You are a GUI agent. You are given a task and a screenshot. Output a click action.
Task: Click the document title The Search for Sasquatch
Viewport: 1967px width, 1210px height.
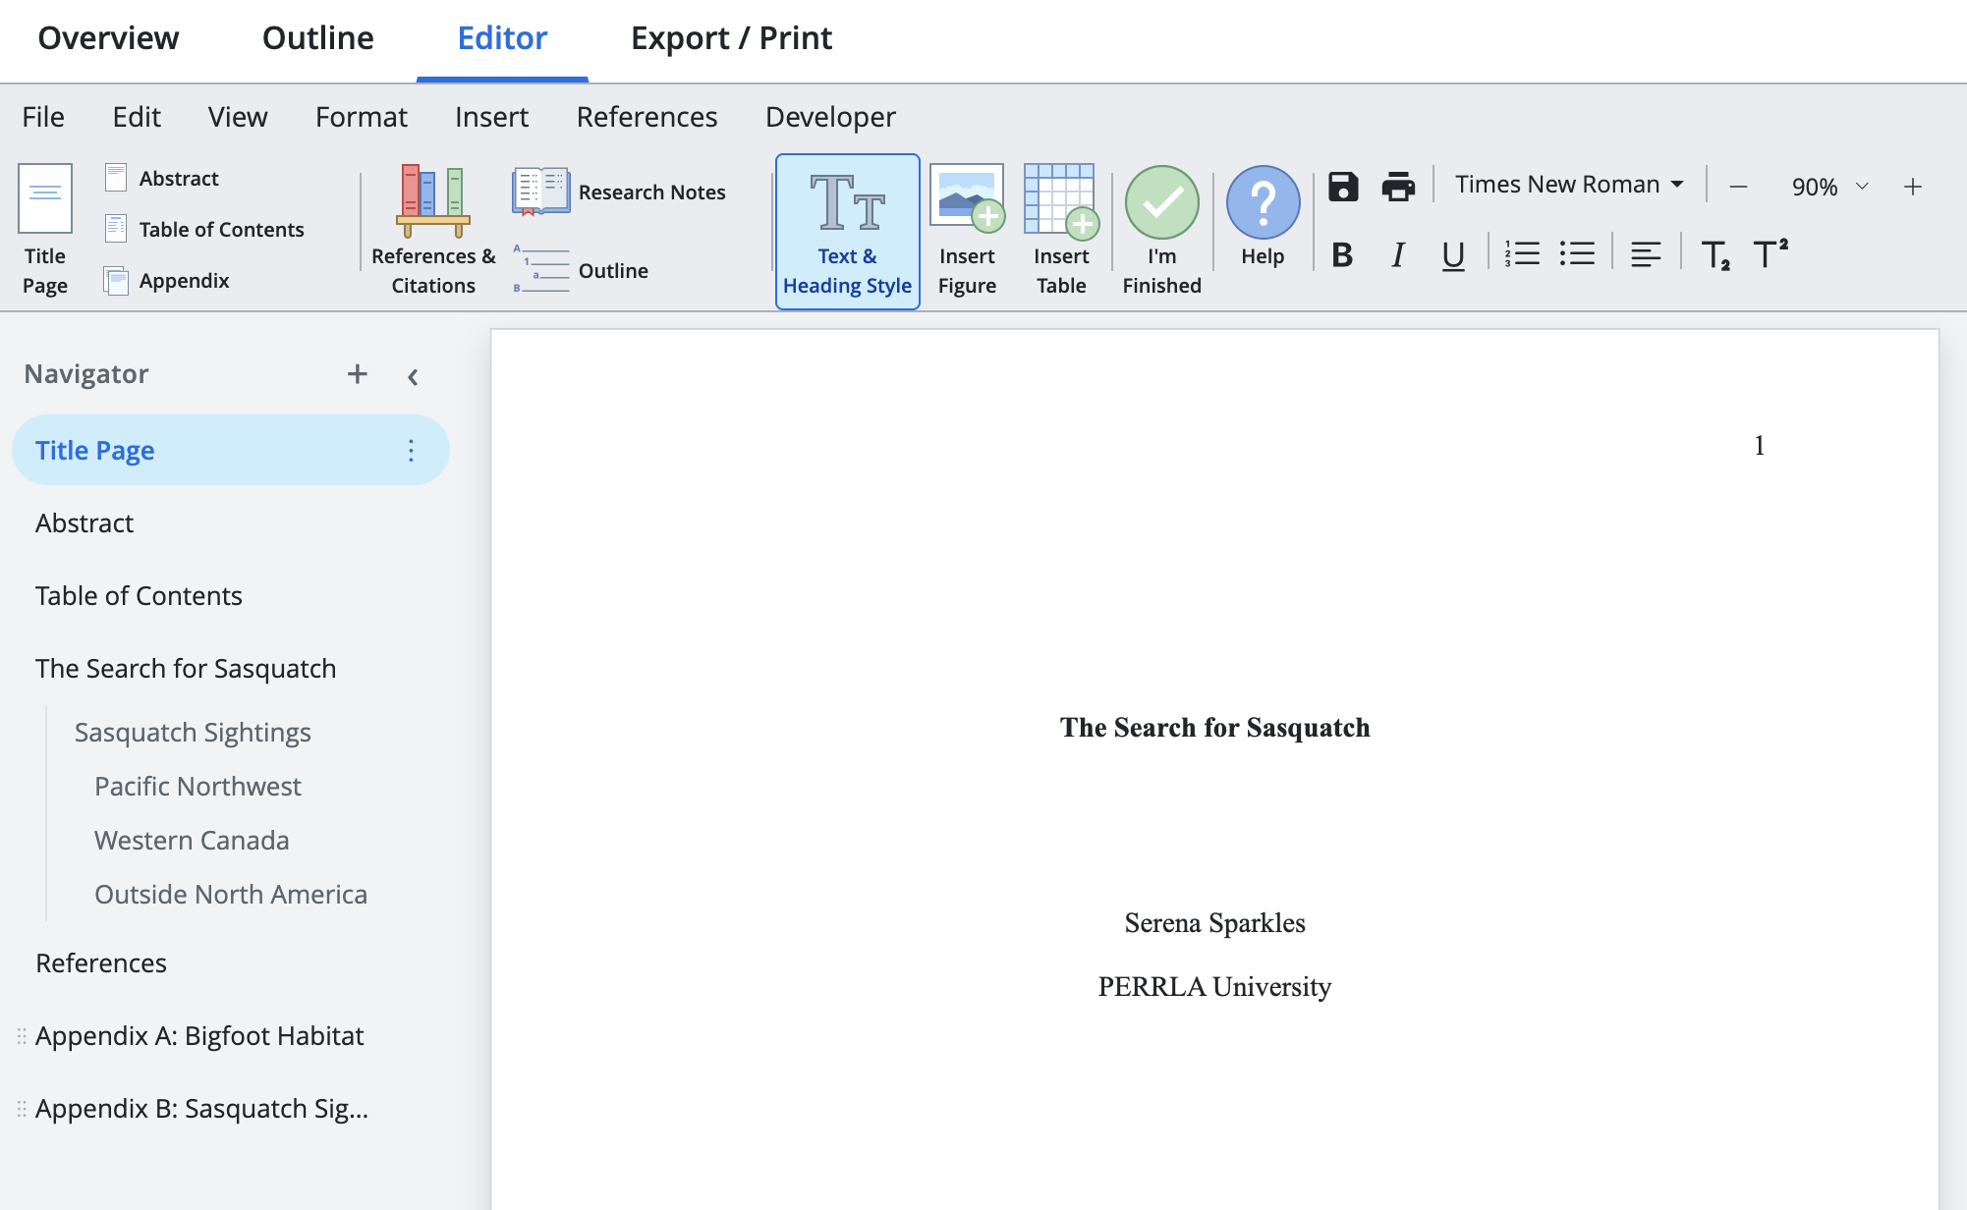point(1214,727)
